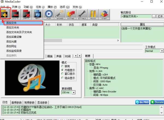Launch the WIZARD toolbar icon
The image size is (164, 120).
tap(60, 14)
